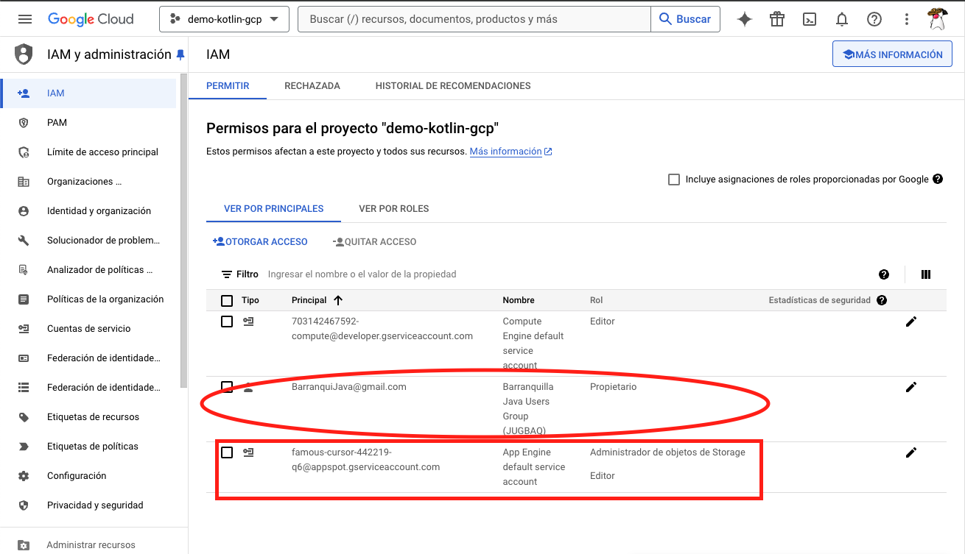Switch to the RECHAZADA tab
965x554 pixels.
pos(312,86)
